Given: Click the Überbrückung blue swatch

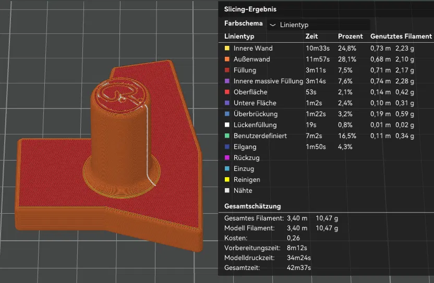Looking at the screenshot, I should coord(227,114).
